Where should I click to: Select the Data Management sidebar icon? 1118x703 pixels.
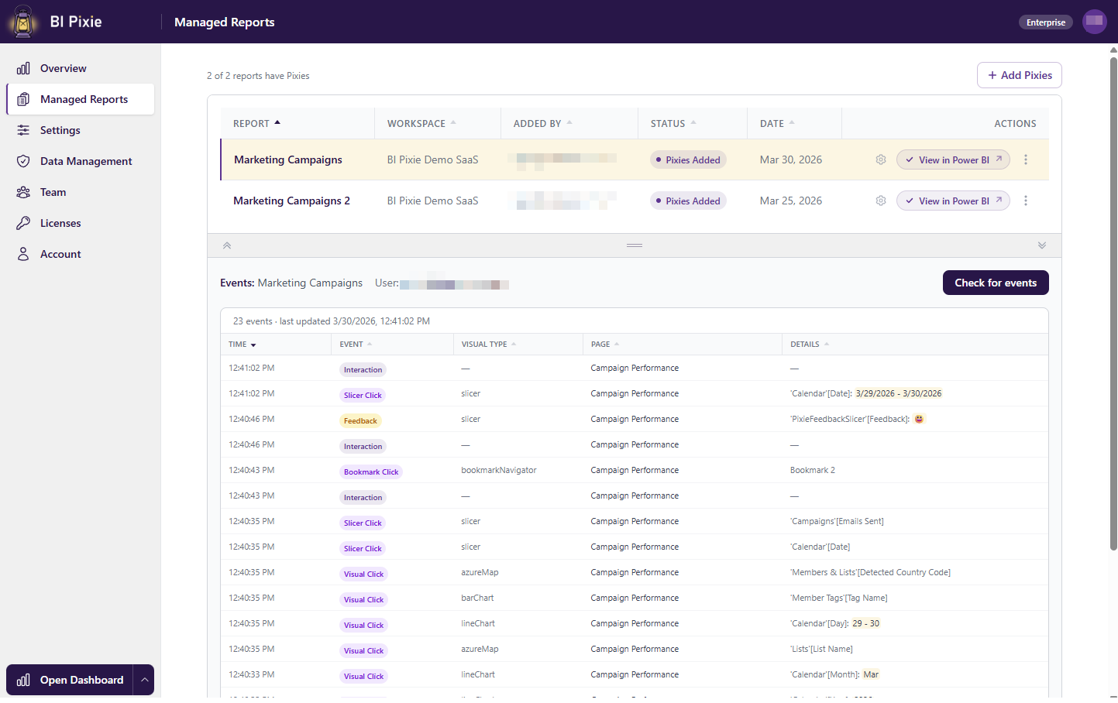pyautogui.click(x=24, y=161)
